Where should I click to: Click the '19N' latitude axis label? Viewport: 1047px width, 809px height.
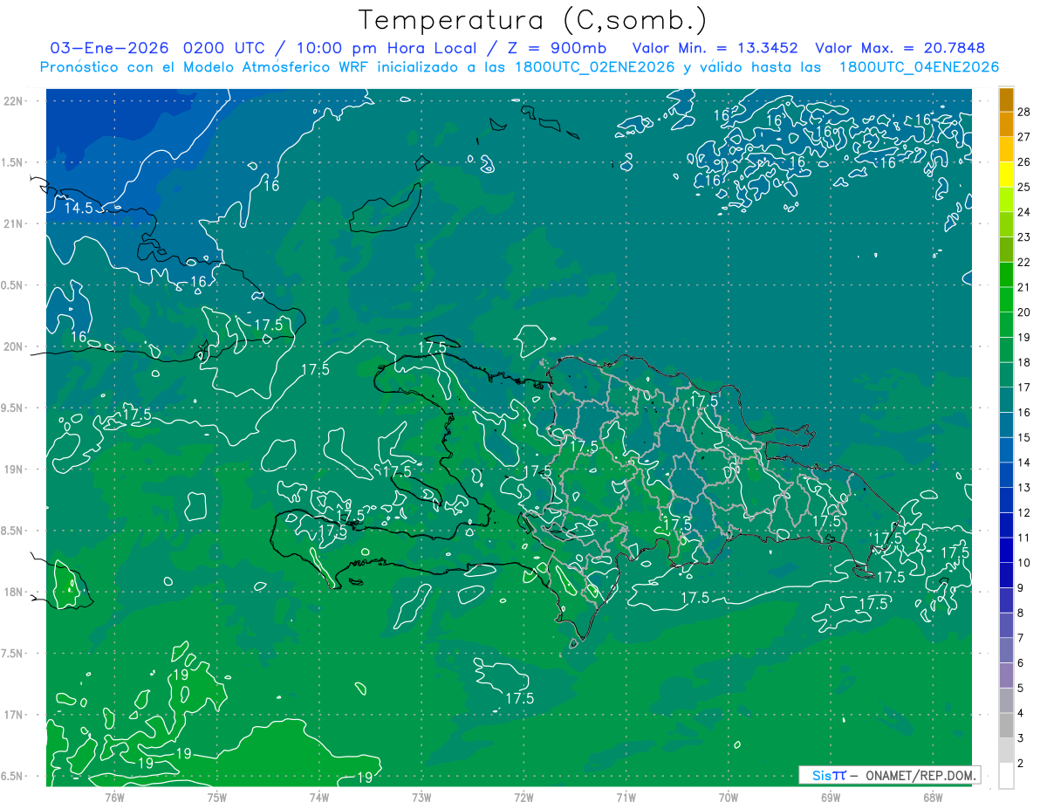(13, 470)
